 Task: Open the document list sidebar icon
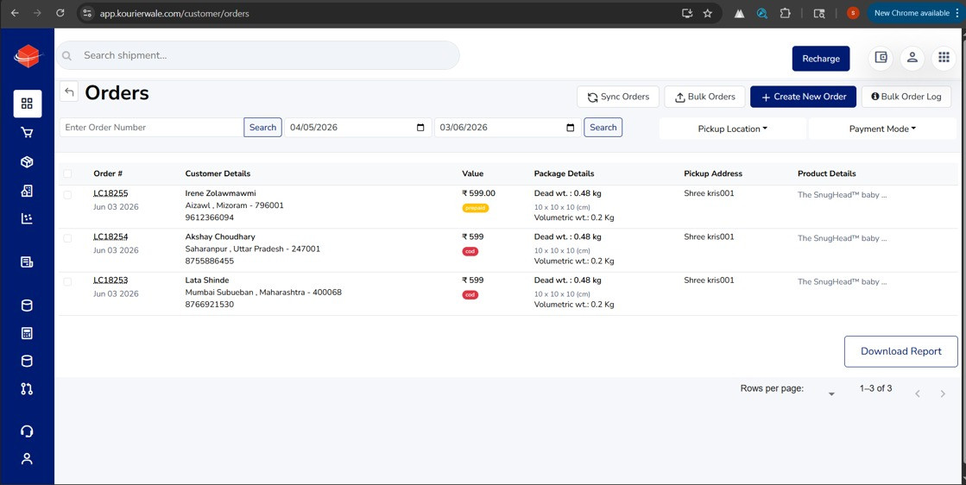pyautogui.click(x=27, y=262)
